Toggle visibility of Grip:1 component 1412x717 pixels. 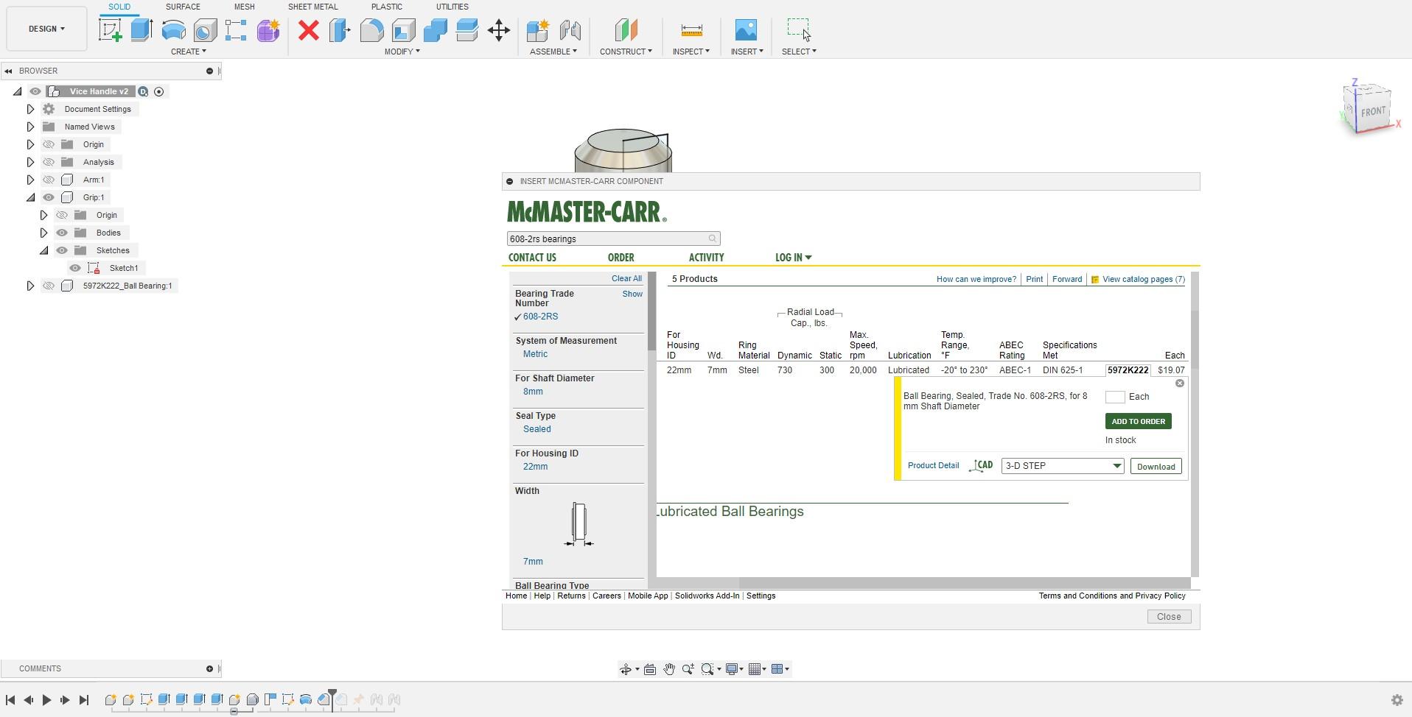point(49,197)
